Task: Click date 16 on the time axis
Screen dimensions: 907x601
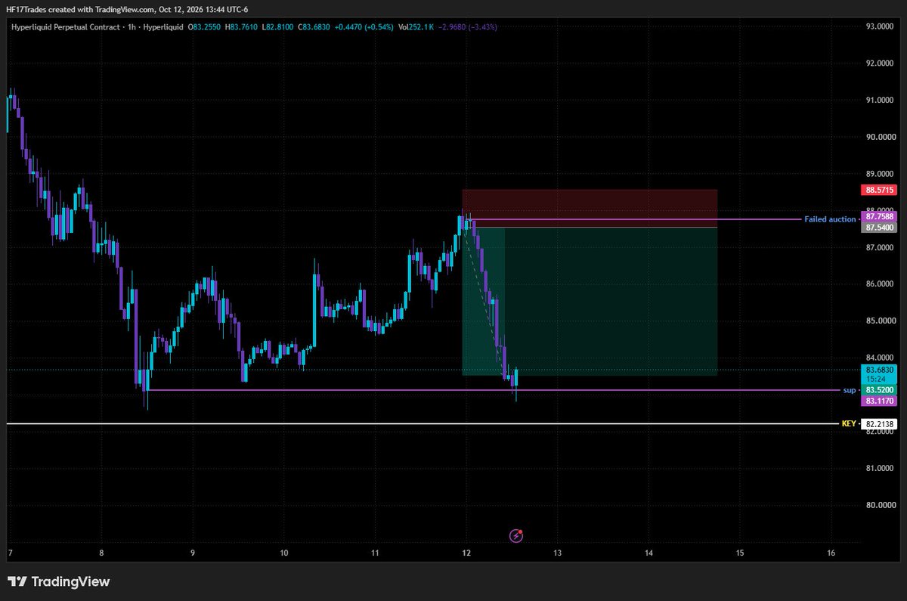Action: point(831,553)
